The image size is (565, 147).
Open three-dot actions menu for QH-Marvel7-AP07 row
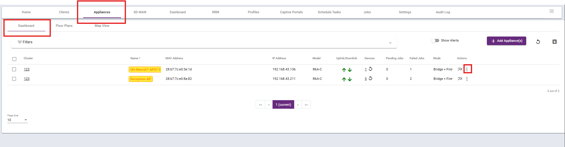(467, 69)
